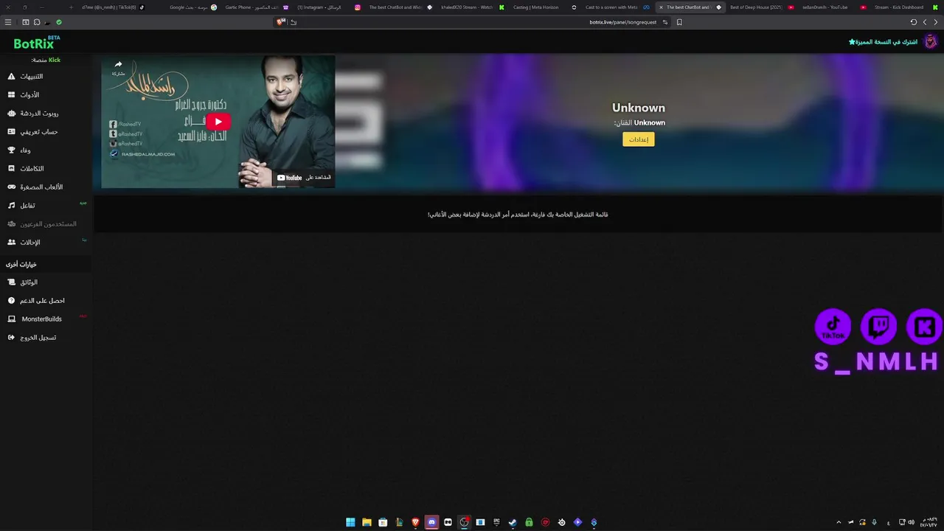Open the integrations (التكاملات) icon
944x531 pixels.
[11, 169]
